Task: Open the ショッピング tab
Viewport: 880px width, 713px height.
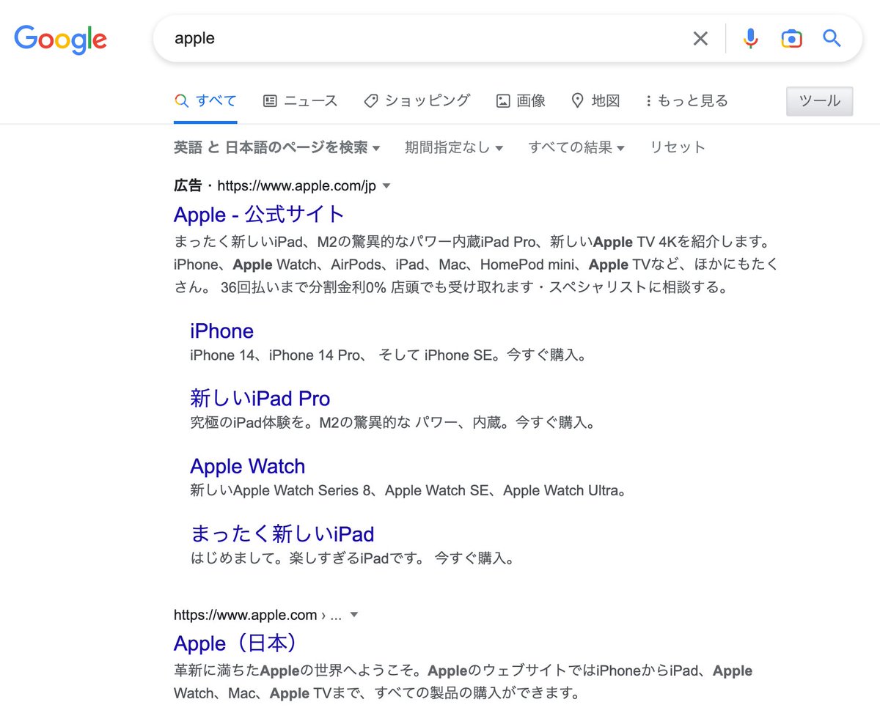Action: tap(417, 101)
